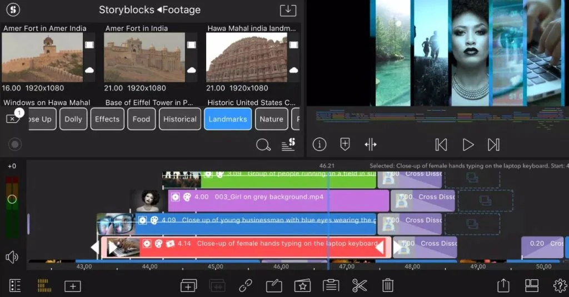Split the clip with the scissors tool

tap(360, 286)
